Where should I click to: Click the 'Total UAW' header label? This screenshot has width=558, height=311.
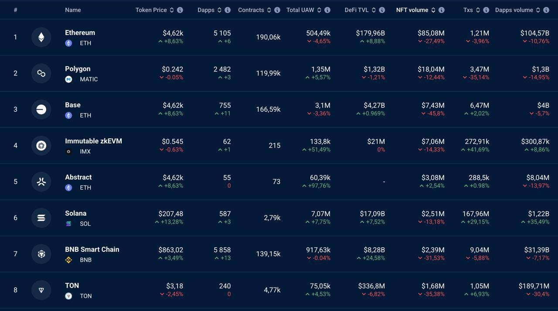(300, 10)
